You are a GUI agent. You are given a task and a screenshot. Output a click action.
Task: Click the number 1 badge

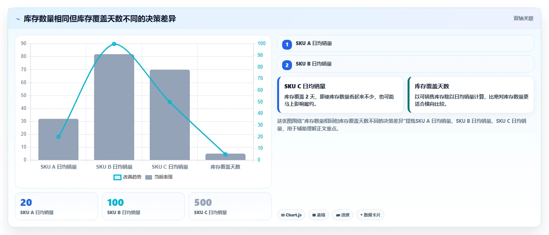click(x=287, y=45)
